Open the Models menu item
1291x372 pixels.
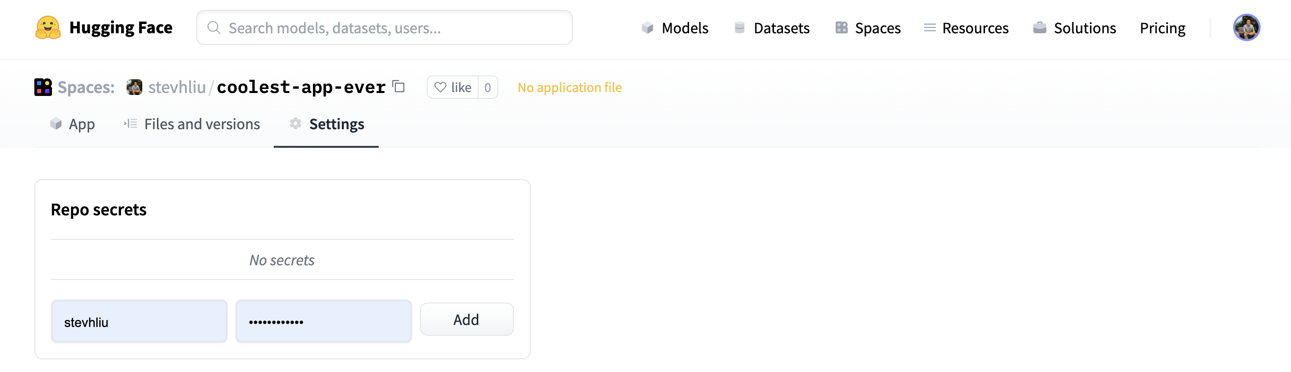click(685, 28)
